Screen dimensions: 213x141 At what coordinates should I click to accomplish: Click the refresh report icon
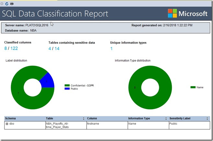7,3
